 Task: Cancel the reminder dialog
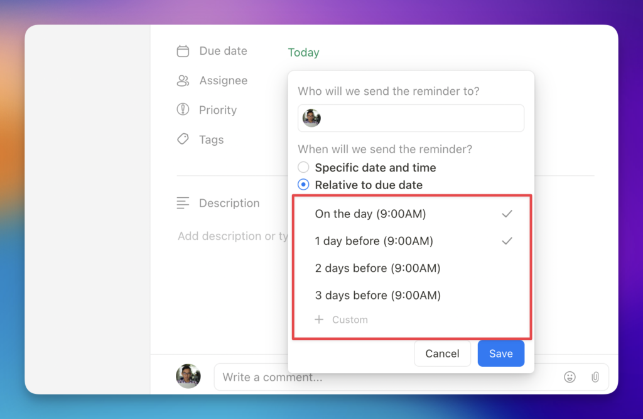point(442,353)
